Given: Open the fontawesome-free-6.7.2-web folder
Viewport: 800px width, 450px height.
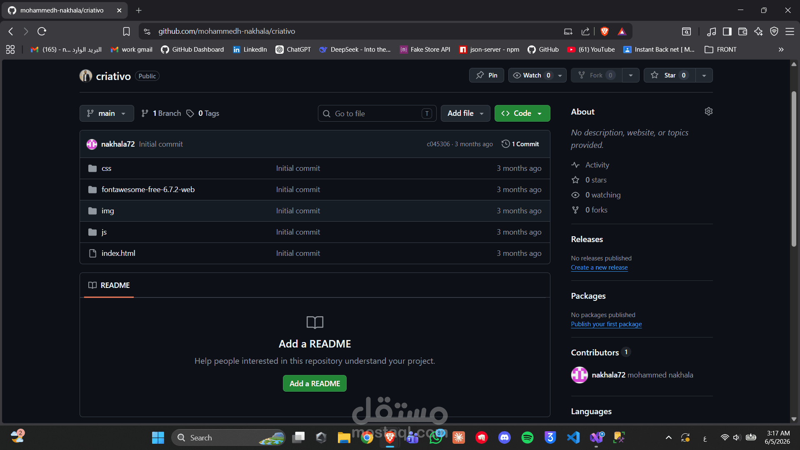Looking at the screenshot, I should coord(148,190).
